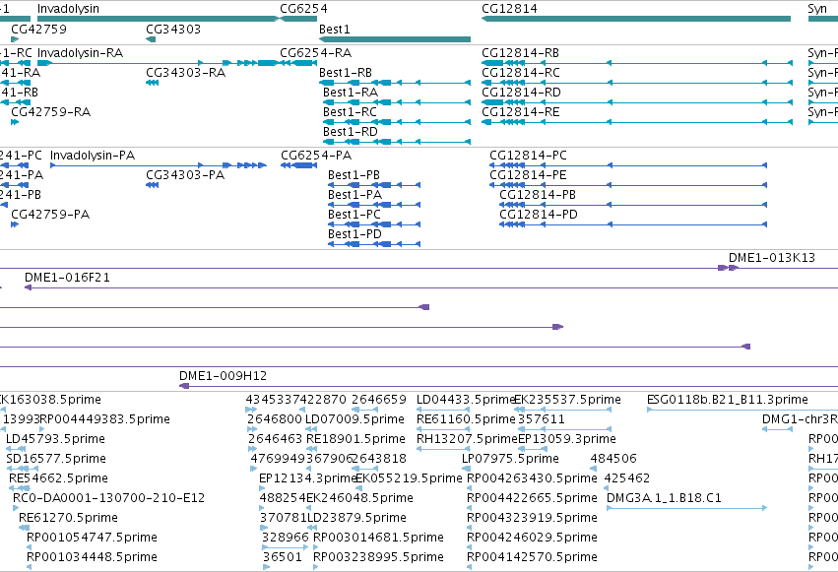
Task: Click the RE54662.5prime EST label
Action: [58, 478]
